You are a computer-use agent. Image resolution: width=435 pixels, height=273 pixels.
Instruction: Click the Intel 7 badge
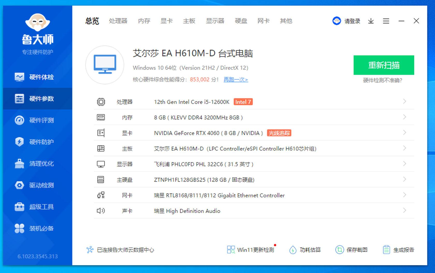click(x=243, y=102)
